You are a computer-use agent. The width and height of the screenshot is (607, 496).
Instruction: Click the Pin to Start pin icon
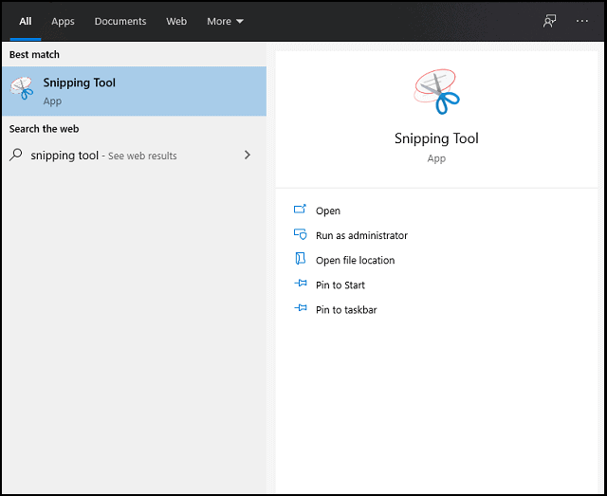pyautogui.click(x=301, y=284)
